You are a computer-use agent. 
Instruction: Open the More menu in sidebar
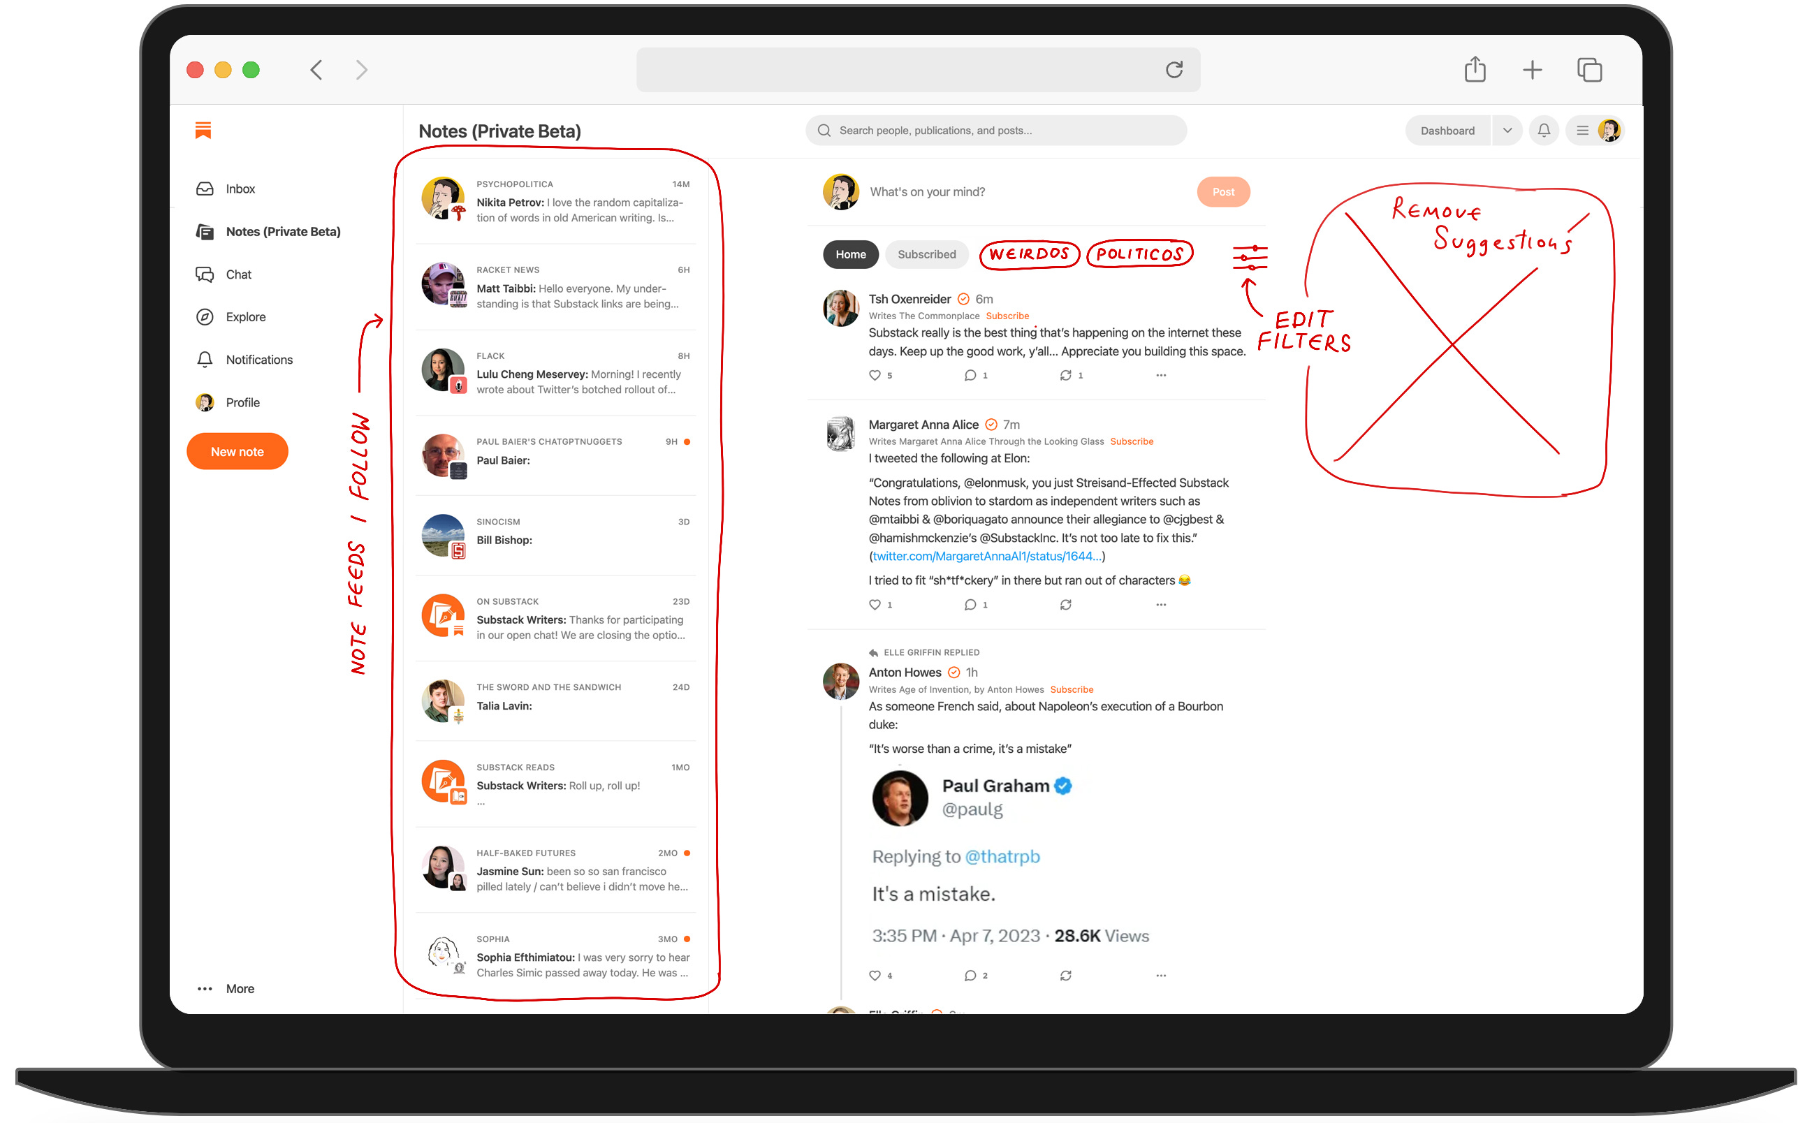click(x=226, y=989)
